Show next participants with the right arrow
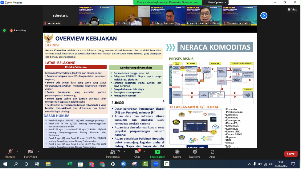 pyautogui.click(x=264, y=15)
